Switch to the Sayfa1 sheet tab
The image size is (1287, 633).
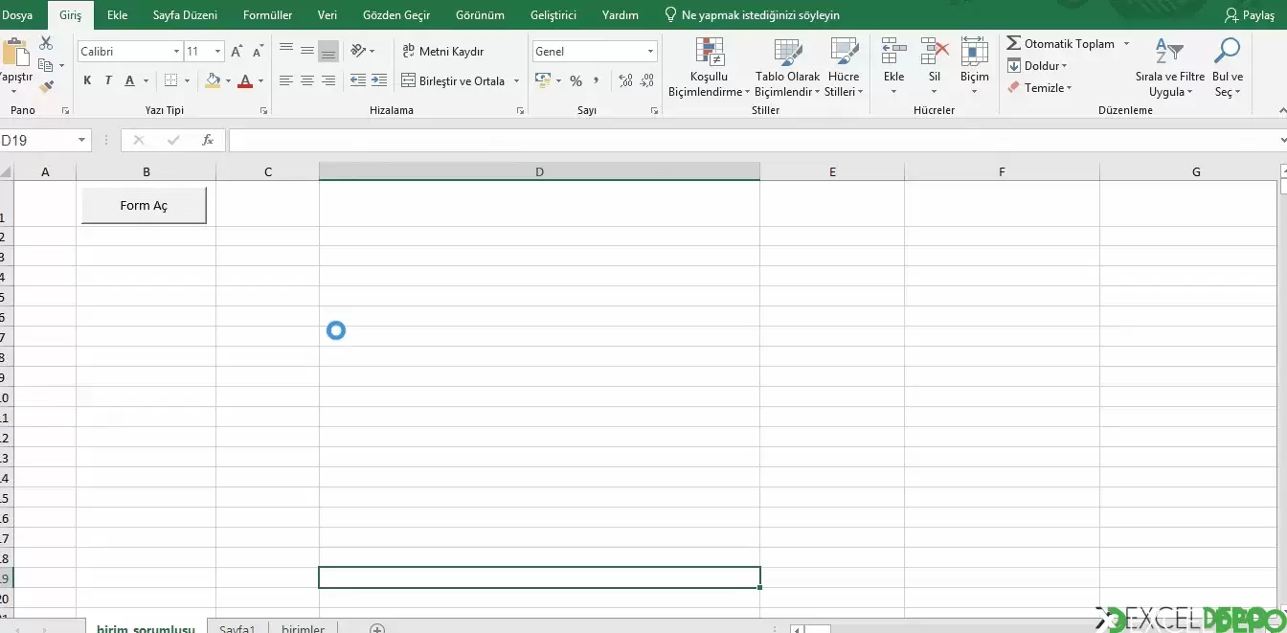click(x=237, y=628)
